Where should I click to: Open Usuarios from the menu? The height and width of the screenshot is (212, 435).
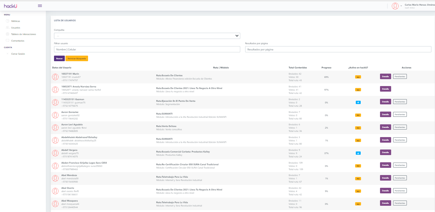pyautogui.click(x=15, y=27)
